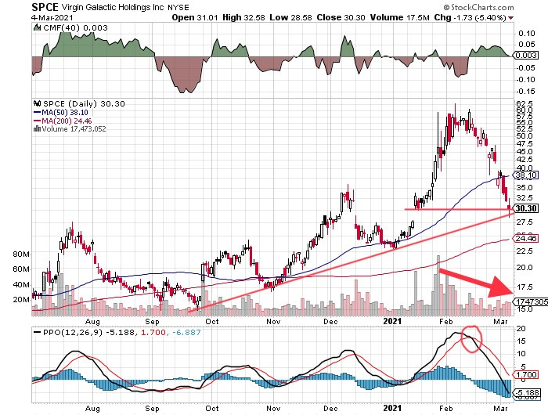Click the highest candlestick wick in February
The image size is (548, 415).
point(455,115)
